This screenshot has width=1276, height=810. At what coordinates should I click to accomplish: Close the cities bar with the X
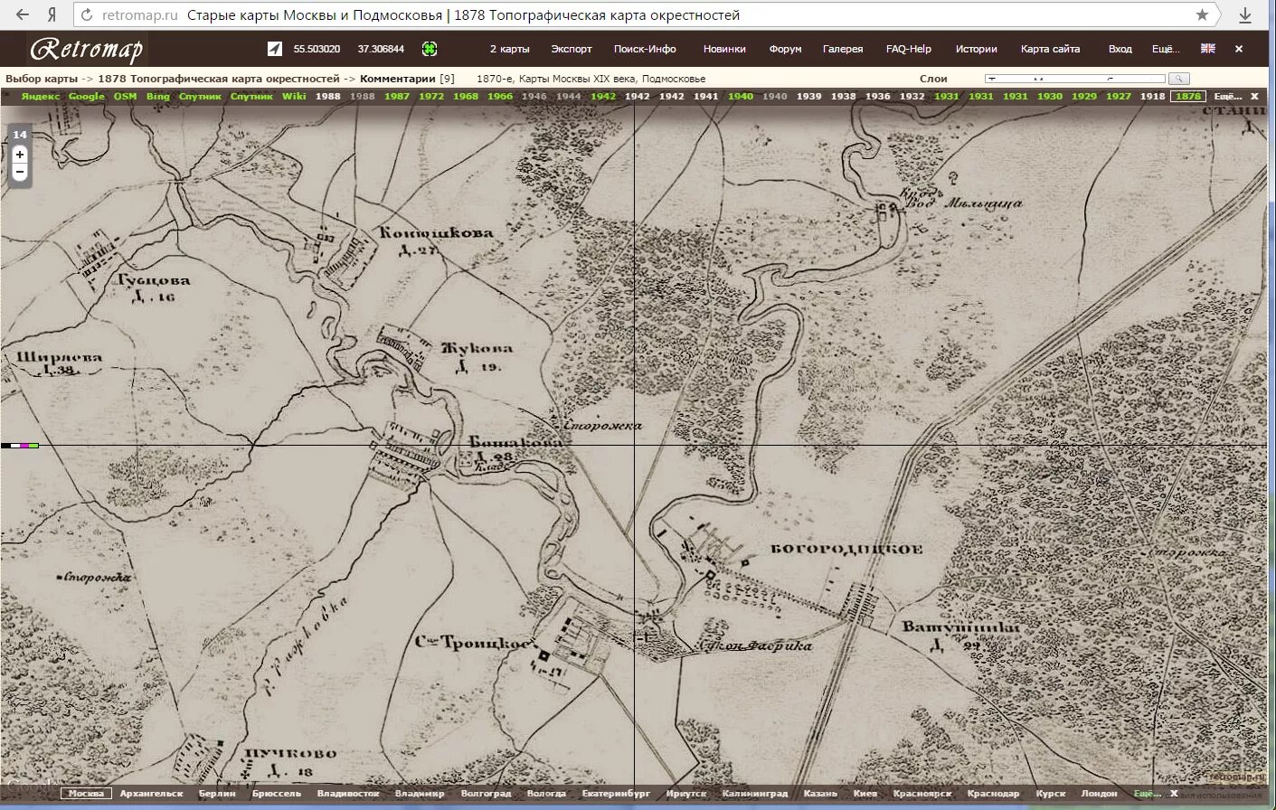1175,794
